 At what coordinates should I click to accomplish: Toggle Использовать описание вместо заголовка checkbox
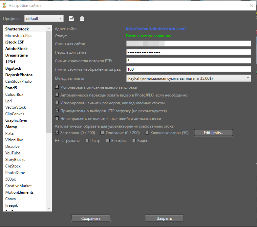[57, 87]
